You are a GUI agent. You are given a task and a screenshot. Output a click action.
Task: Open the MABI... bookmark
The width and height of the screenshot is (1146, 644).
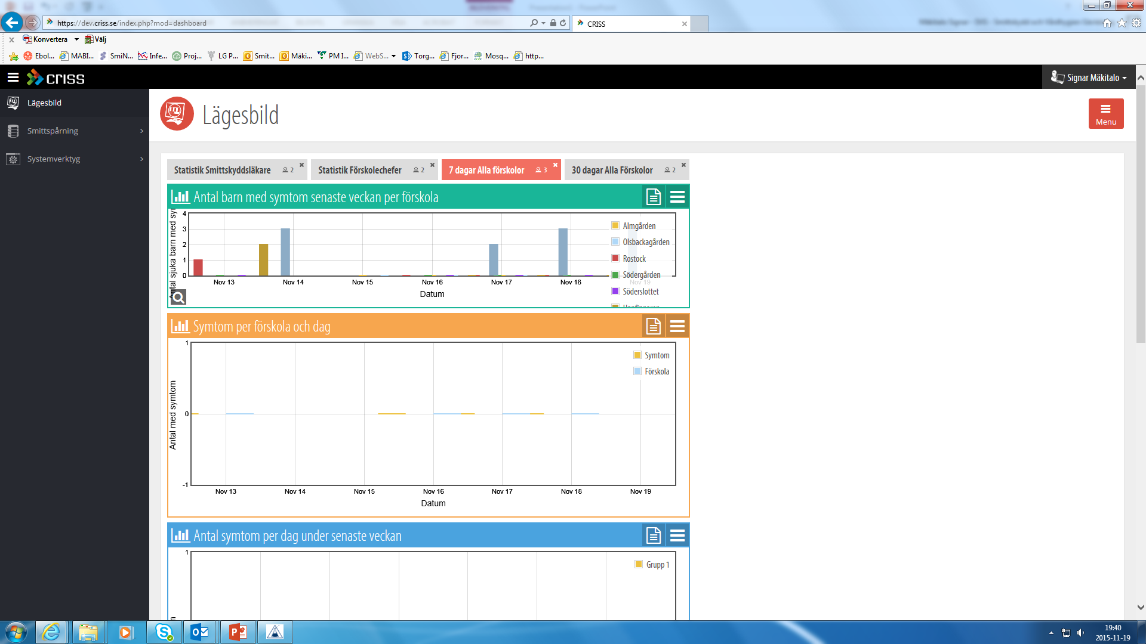click(77, 56)
